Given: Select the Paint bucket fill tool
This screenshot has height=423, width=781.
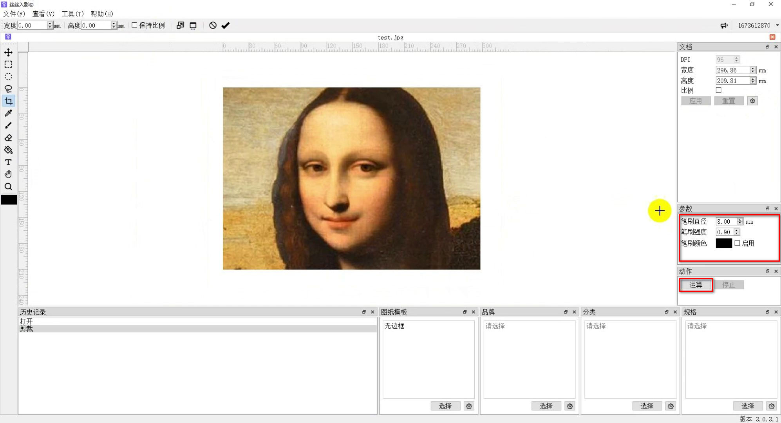Looking at the screenshot, I should tap(8, 150).
